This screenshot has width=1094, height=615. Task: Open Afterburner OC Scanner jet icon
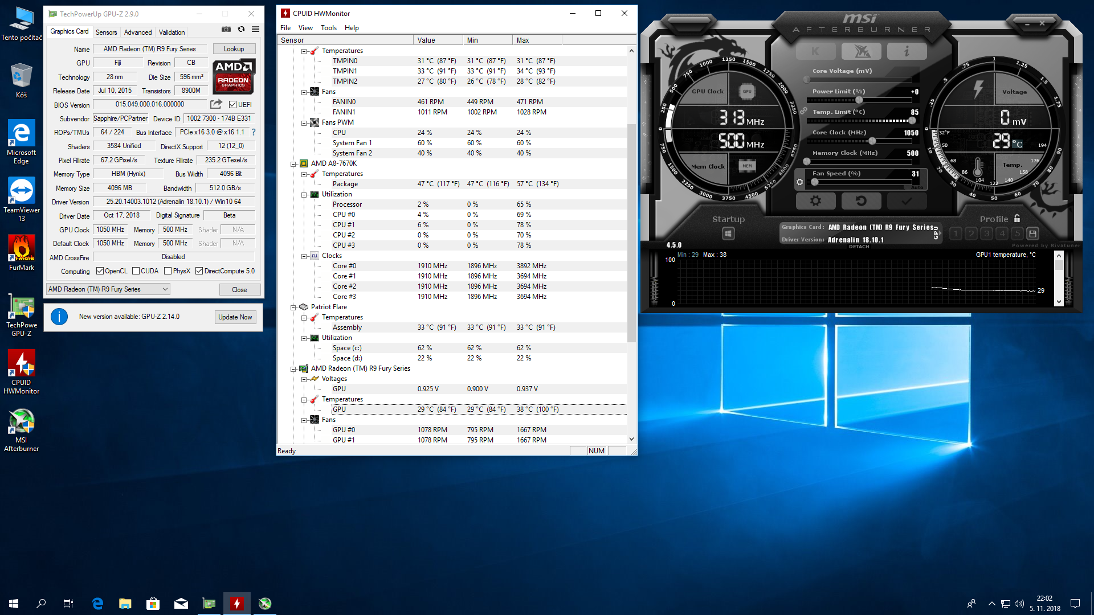862,51
